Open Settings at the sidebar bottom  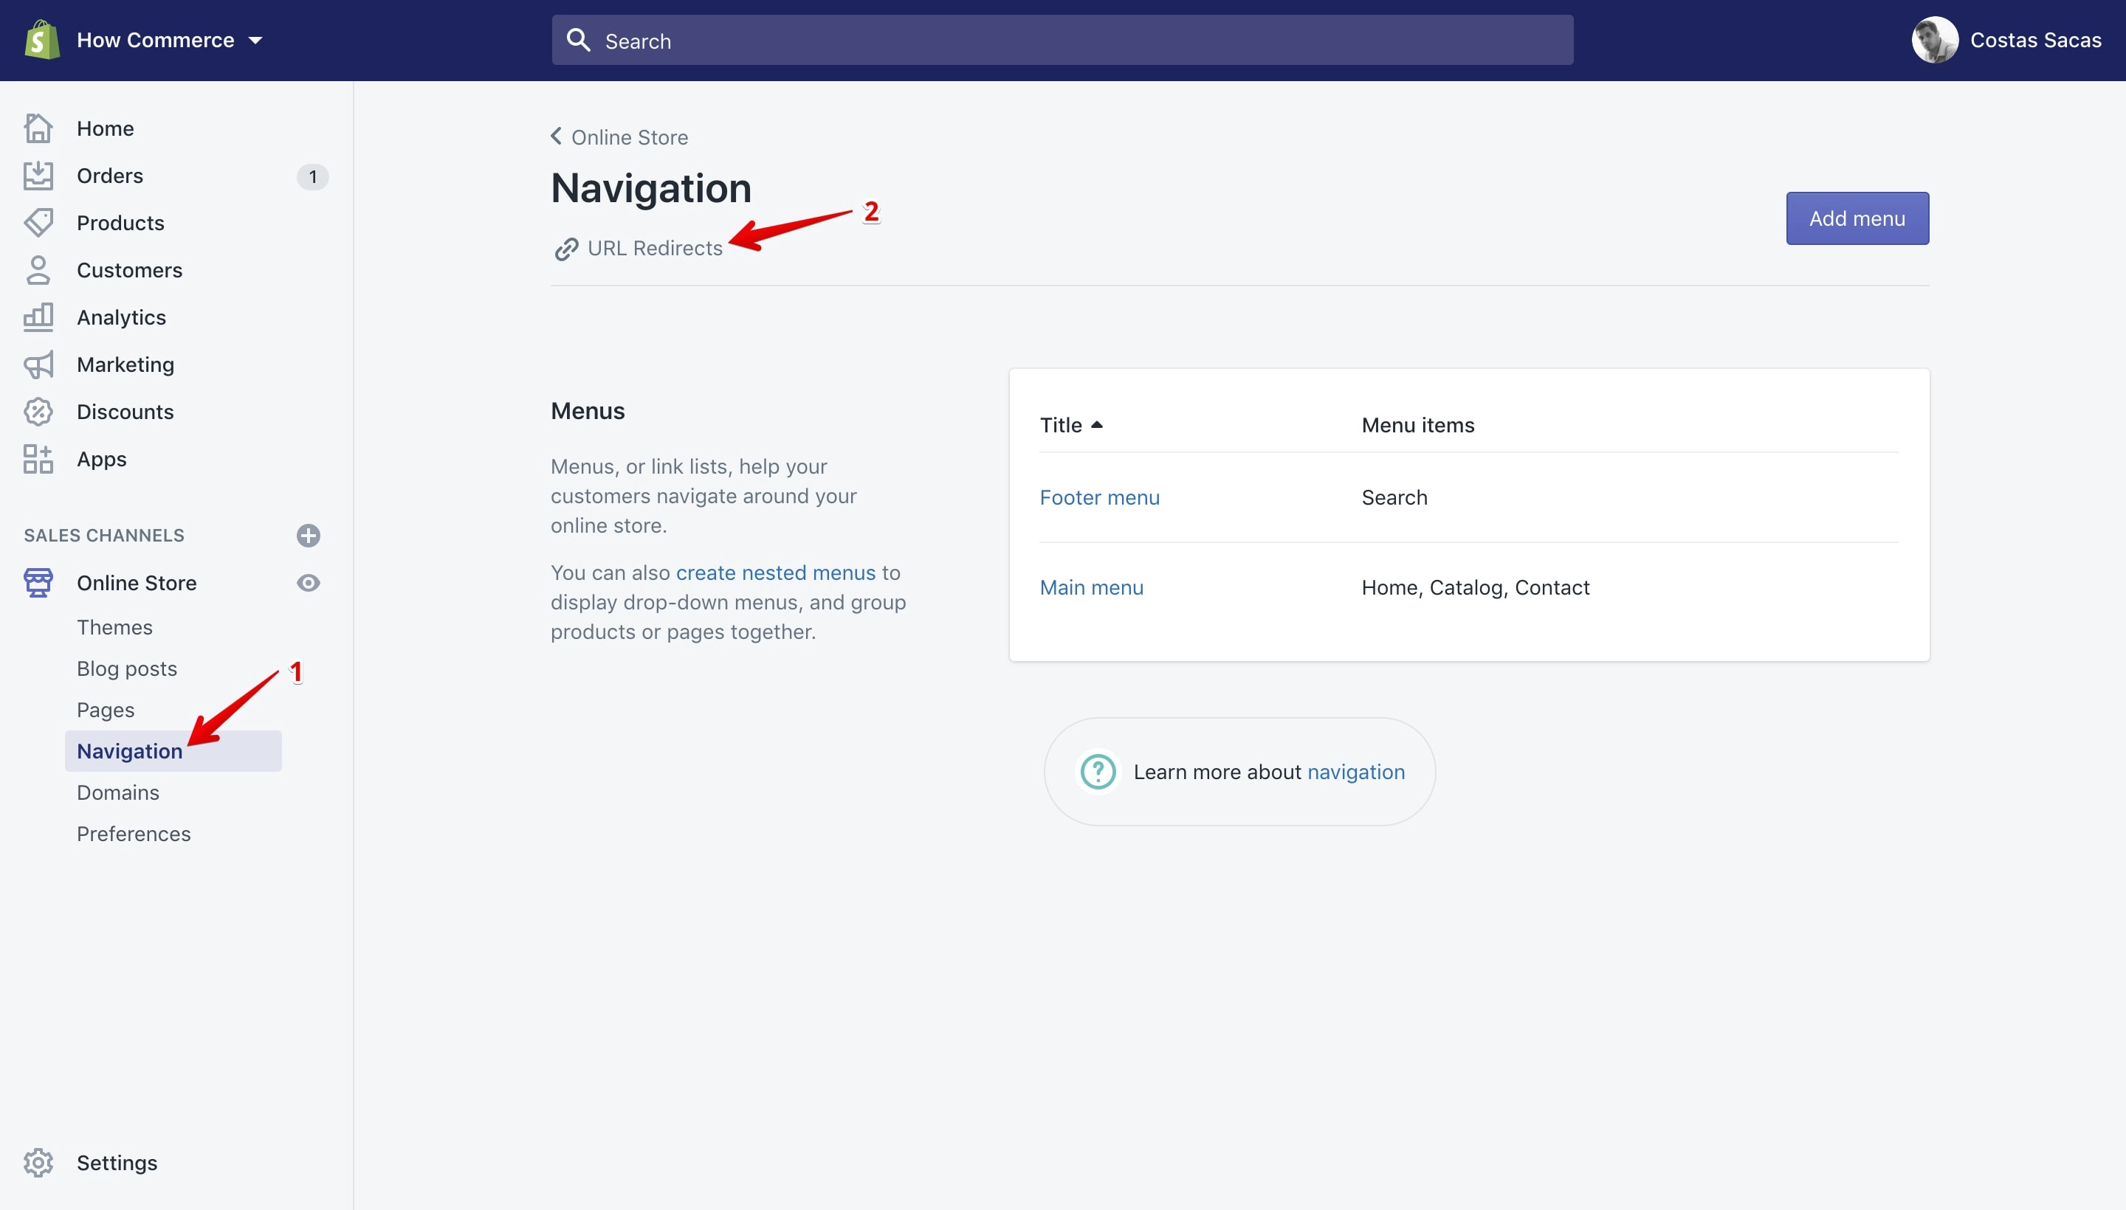click(x=117, y=1163)
